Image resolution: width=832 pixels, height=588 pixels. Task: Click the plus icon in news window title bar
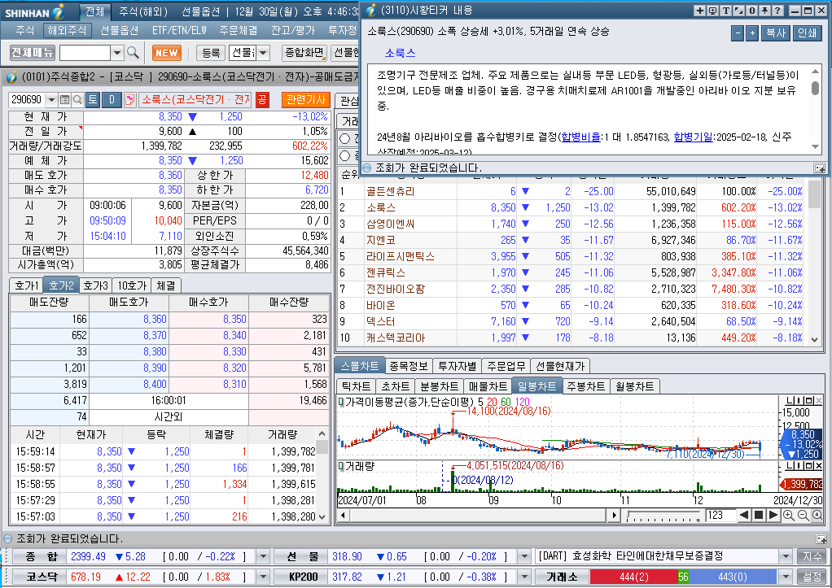[x=700, y=10]
